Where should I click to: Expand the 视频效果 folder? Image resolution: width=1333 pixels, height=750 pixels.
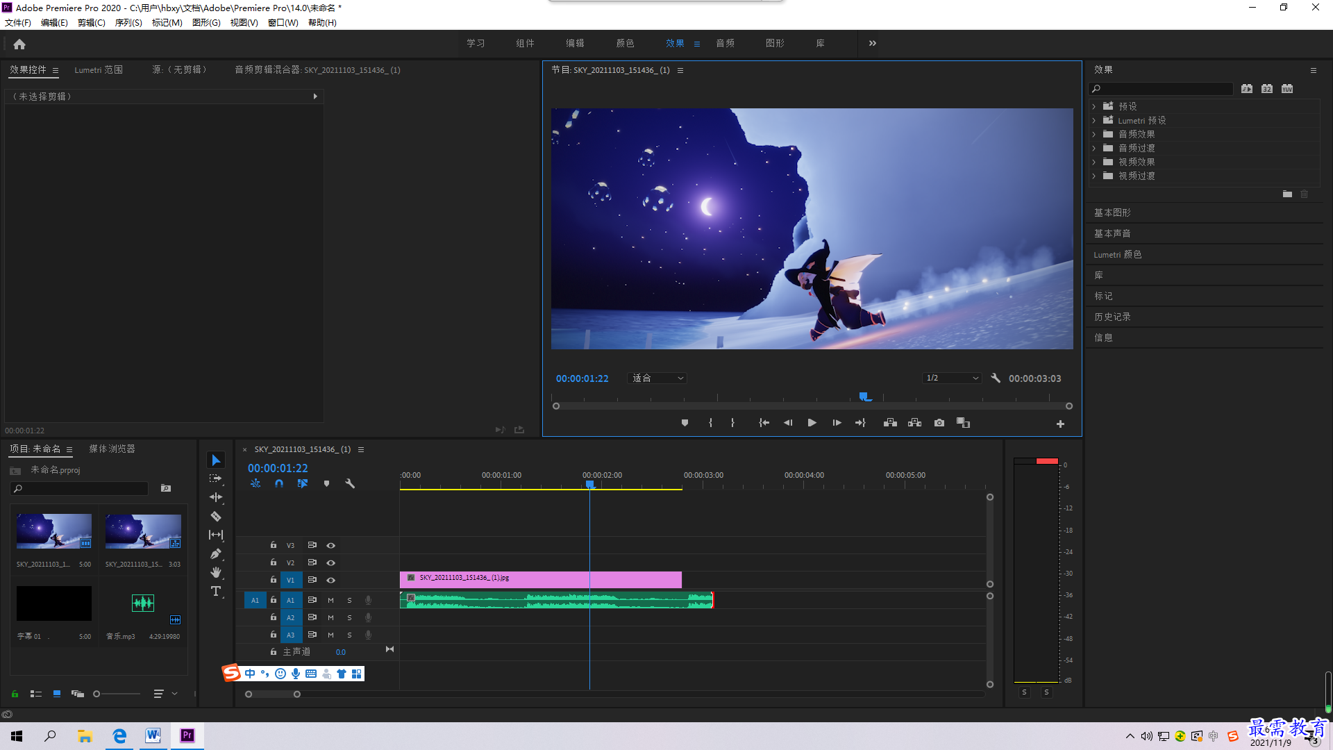point(1094,162)
